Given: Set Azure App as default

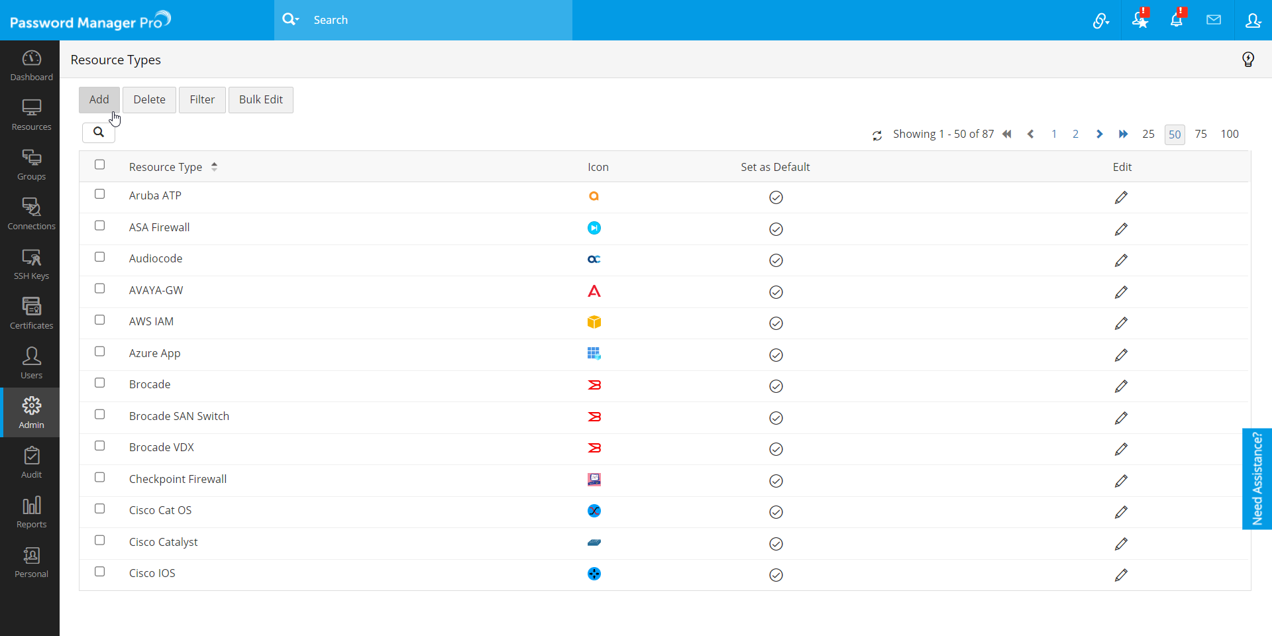Looking at the screenshot, I should coord(776,355).
